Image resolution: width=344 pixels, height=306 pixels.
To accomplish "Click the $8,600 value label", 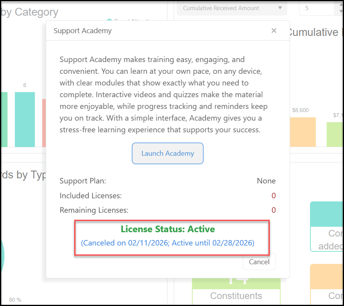I will [300, 110].
